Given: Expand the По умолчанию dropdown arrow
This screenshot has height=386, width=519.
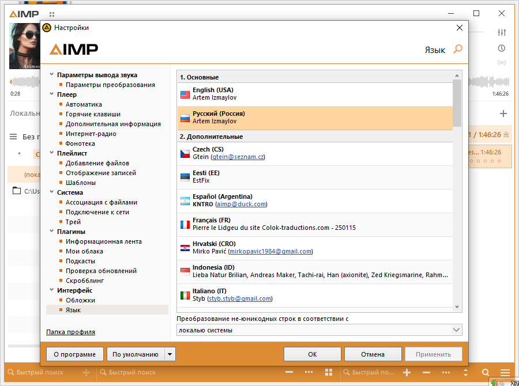Looking at the screenshot, I should pyautogui.click(x=170, y=354).
